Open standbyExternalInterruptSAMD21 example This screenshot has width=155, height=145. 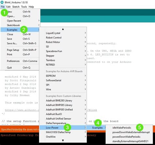[x=129, y=141]
